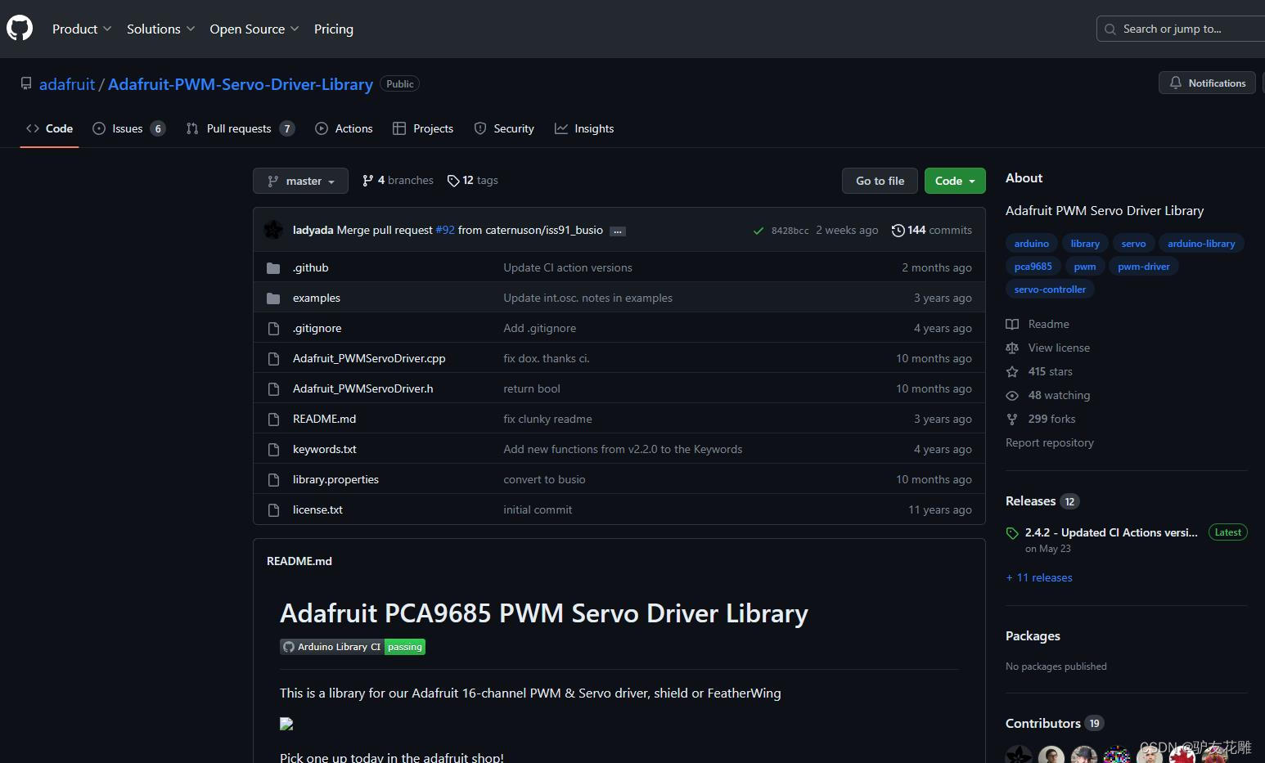The height and width of the screenshot is (763, 1265).
Task: Open the library.properties file
Action: point(335,480)
